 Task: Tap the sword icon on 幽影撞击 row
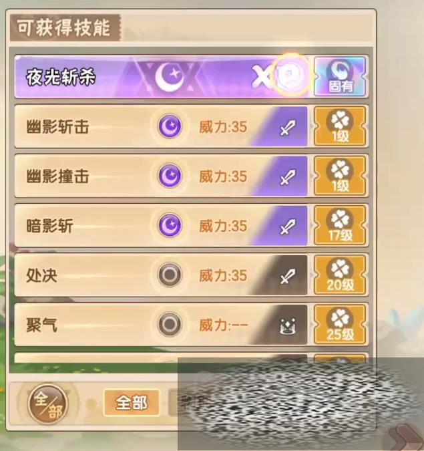288,177
